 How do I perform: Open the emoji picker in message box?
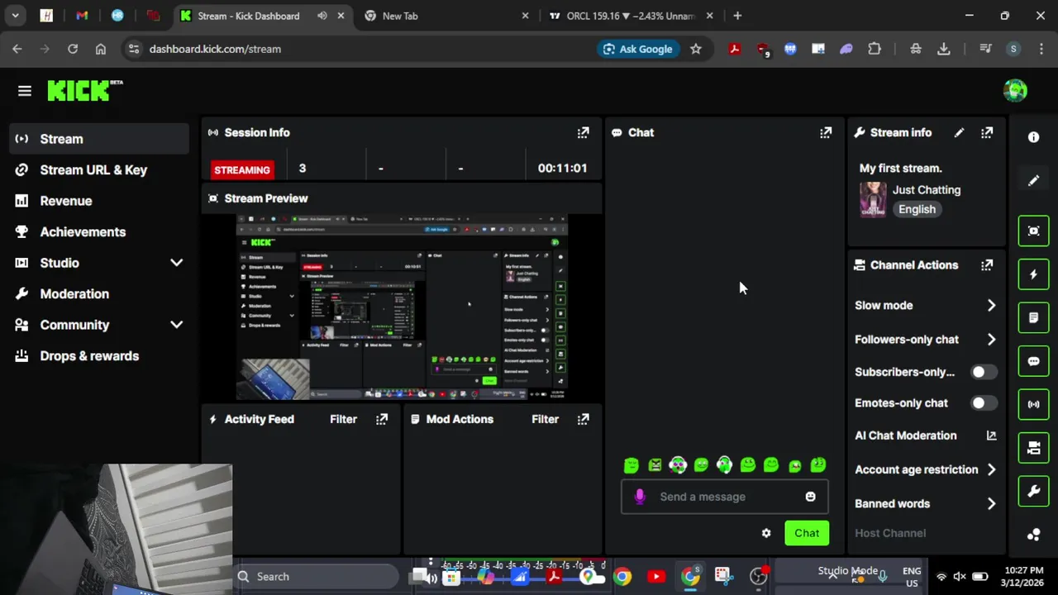[x=810, y=497]
